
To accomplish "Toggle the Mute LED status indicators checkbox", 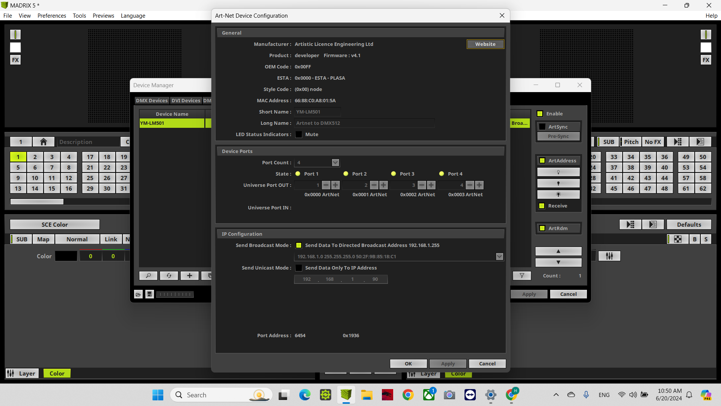I will [299, 135].
